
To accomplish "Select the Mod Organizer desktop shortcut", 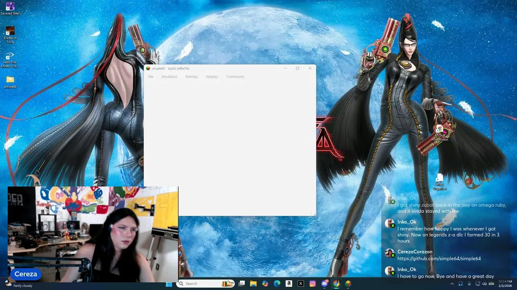I will (440, 182).
